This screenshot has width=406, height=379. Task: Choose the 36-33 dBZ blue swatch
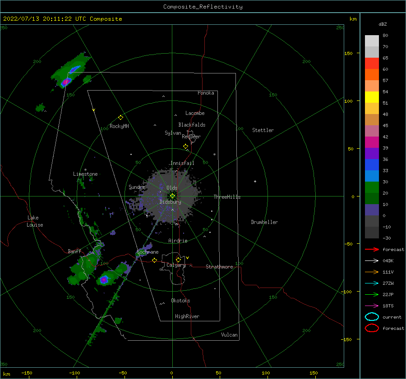point(372,165)
